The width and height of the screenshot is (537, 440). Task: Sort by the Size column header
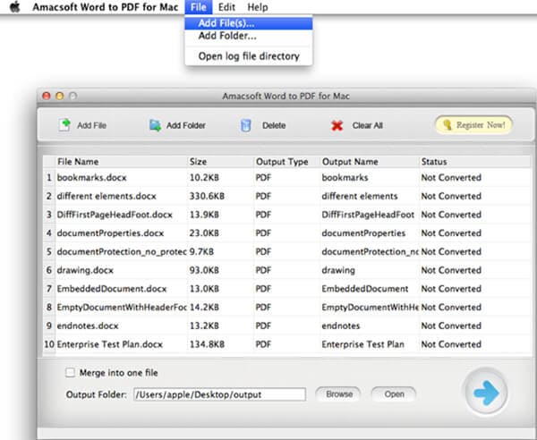(220, 162)
